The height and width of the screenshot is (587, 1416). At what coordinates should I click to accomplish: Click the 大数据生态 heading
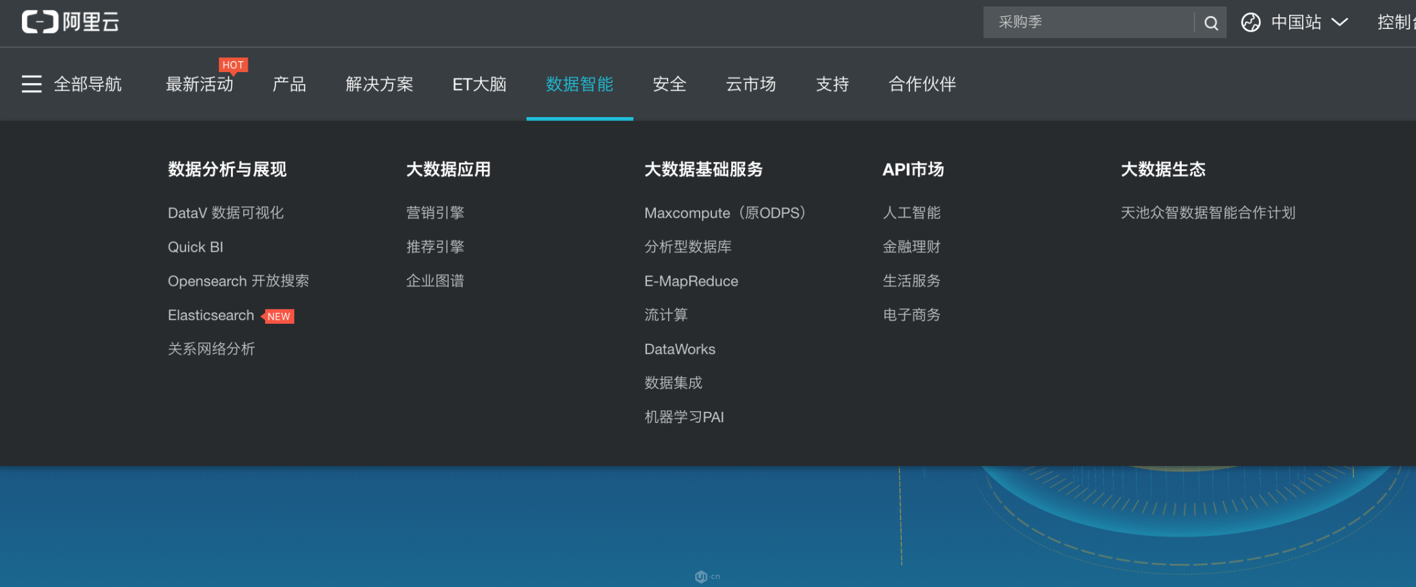click(x=1163, y=169)
